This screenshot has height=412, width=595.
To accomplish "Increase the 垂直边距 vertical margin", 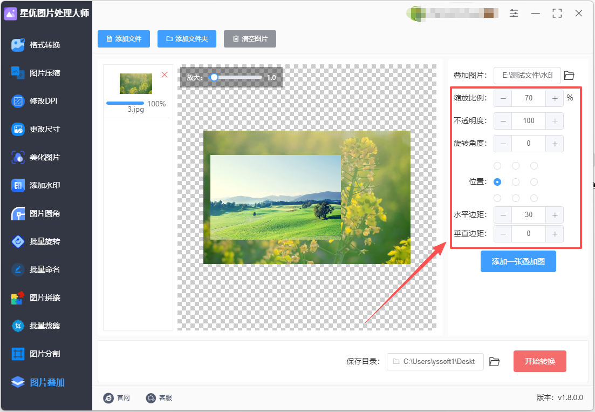I will pos(555,234).
